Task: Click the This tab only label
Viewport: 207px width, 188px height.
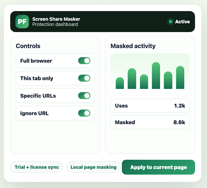Action: (x=37, y=78)
